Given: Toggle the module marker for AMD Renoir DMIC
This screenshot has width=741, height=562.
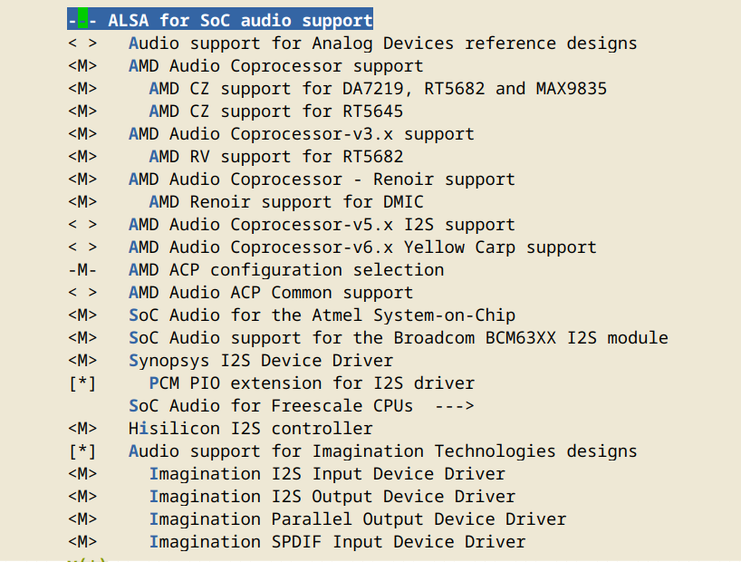Looking at the screenshot, I should pos(82,202).
